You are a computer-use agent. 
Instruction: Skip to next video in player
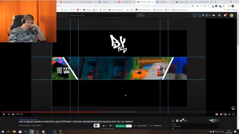pyautogui.click(x=9, y=114)
